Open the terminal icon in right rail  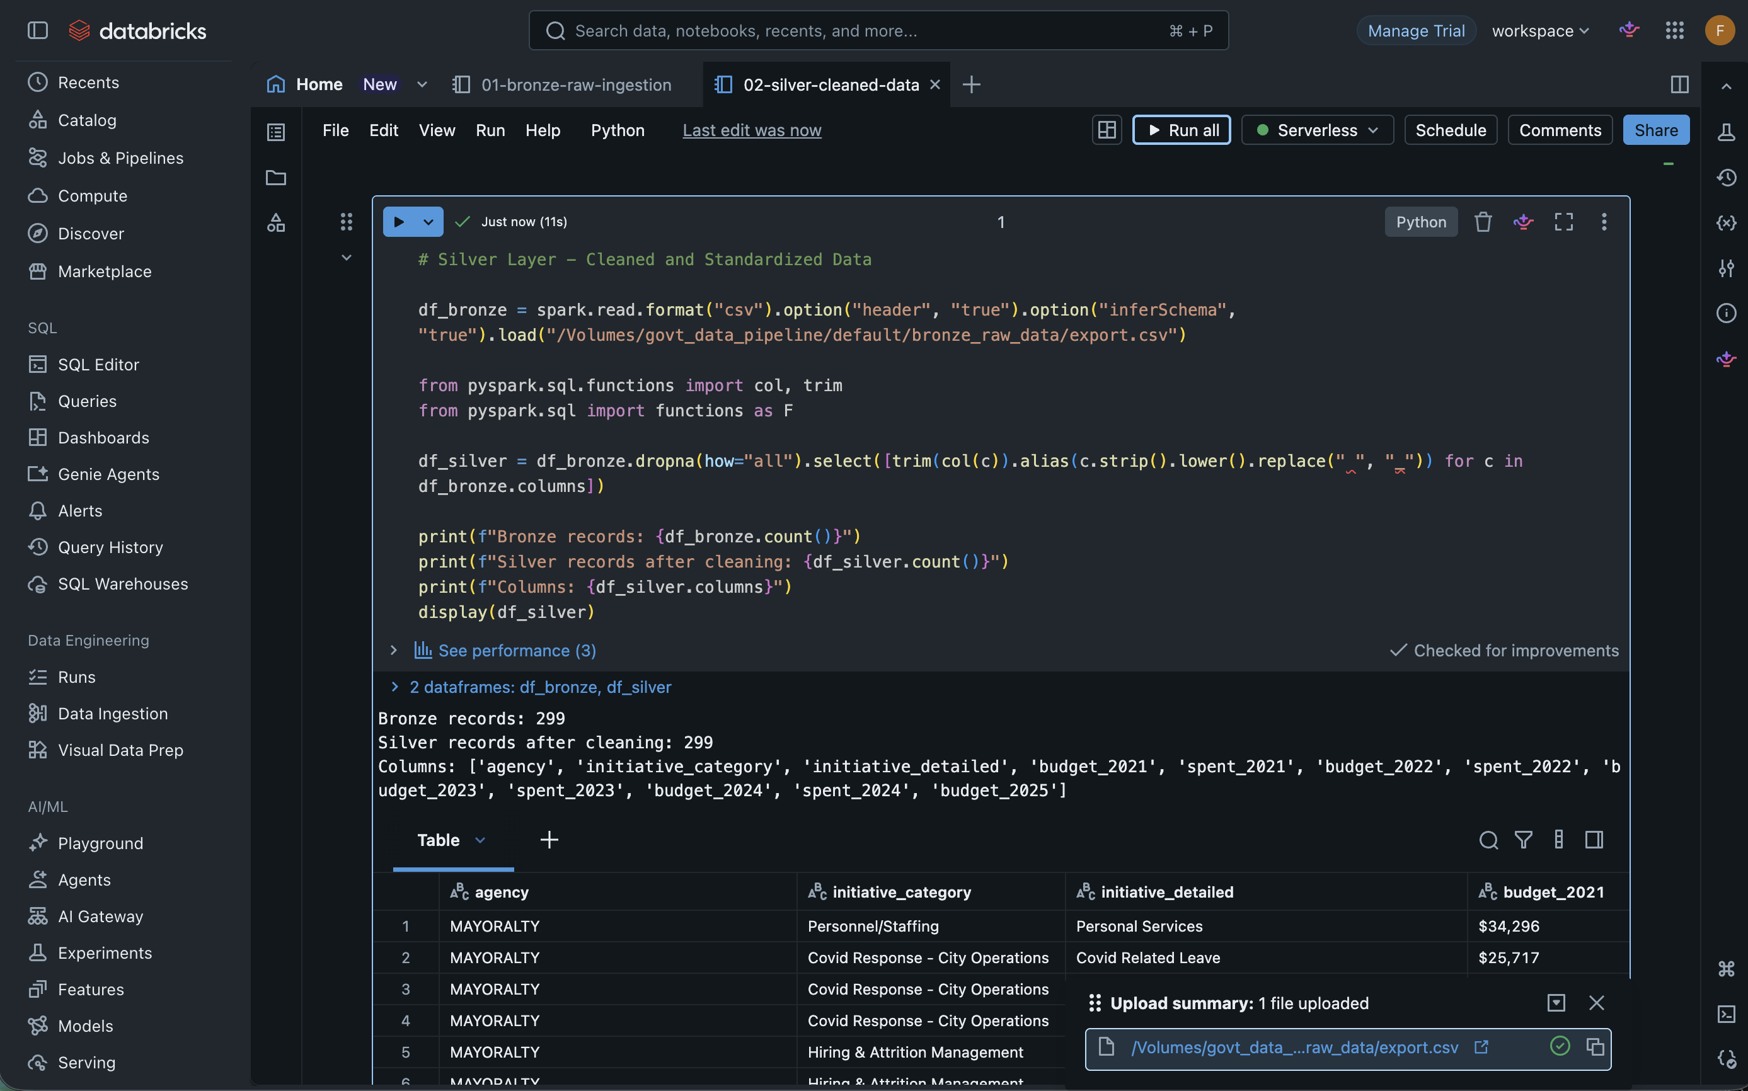tap(1727, 1015)
